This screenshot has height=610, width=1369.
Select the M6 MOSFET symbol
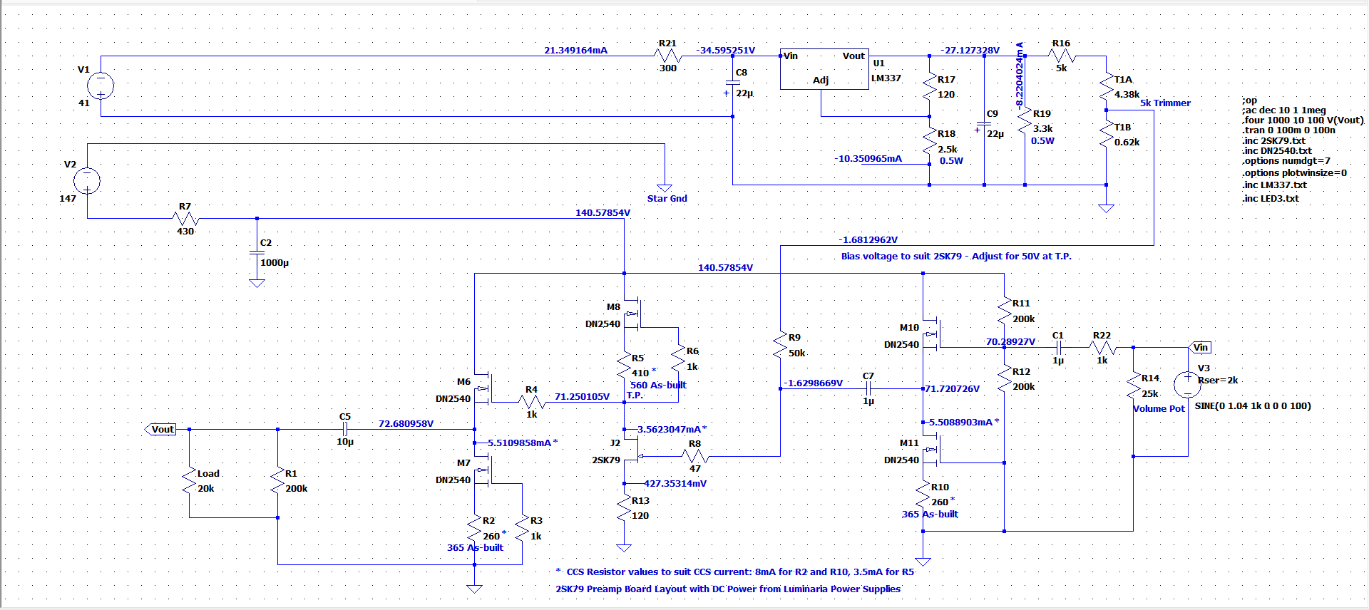(483, 388)
